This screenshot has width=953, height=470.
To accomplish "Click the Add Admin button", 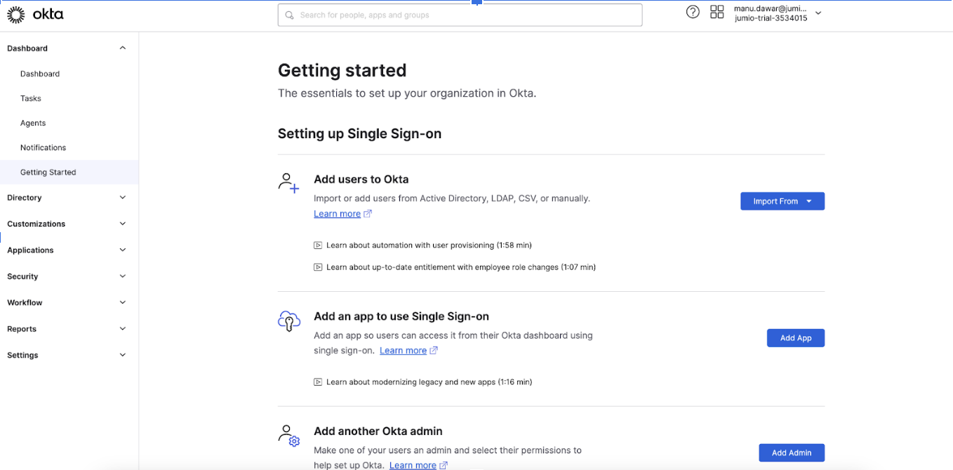I will point(791,453).
